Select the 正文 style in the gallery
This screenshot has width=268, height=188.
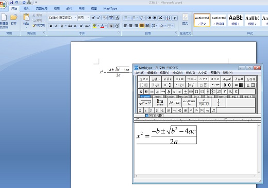(x=202, y=20)
